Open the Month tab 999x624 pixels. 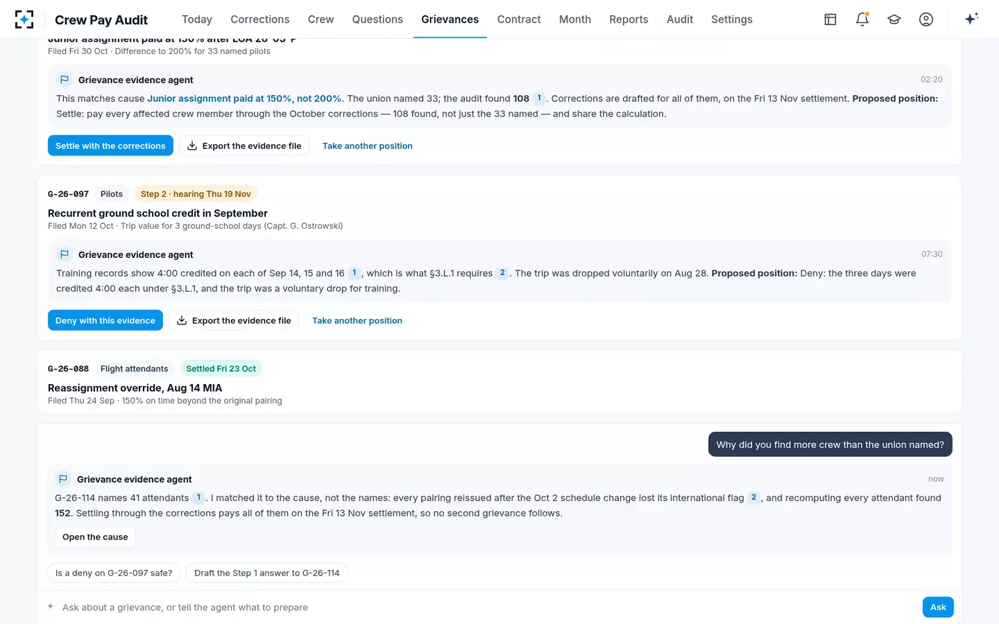[575, 19]
